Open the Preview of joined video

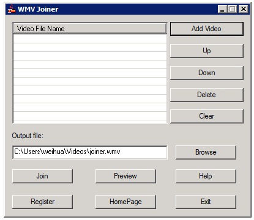125,176
